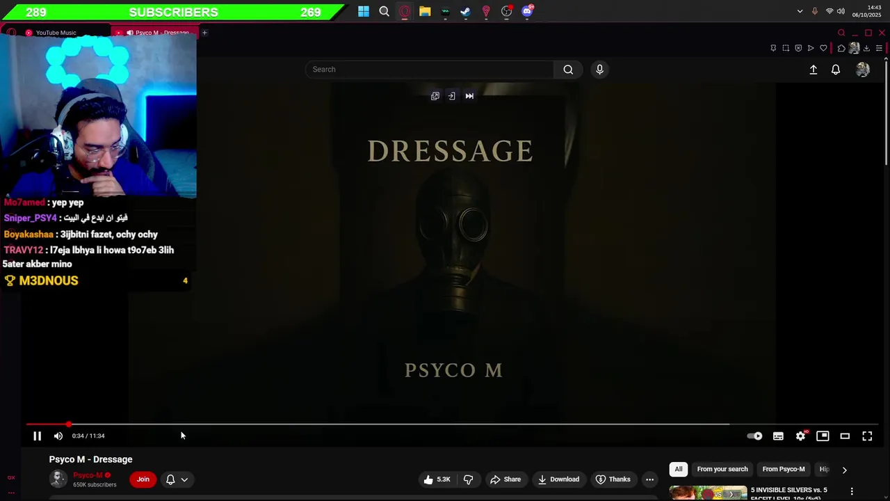Click the Opera pinboards pin icon

pyautogui.click(x=773, y=48)
